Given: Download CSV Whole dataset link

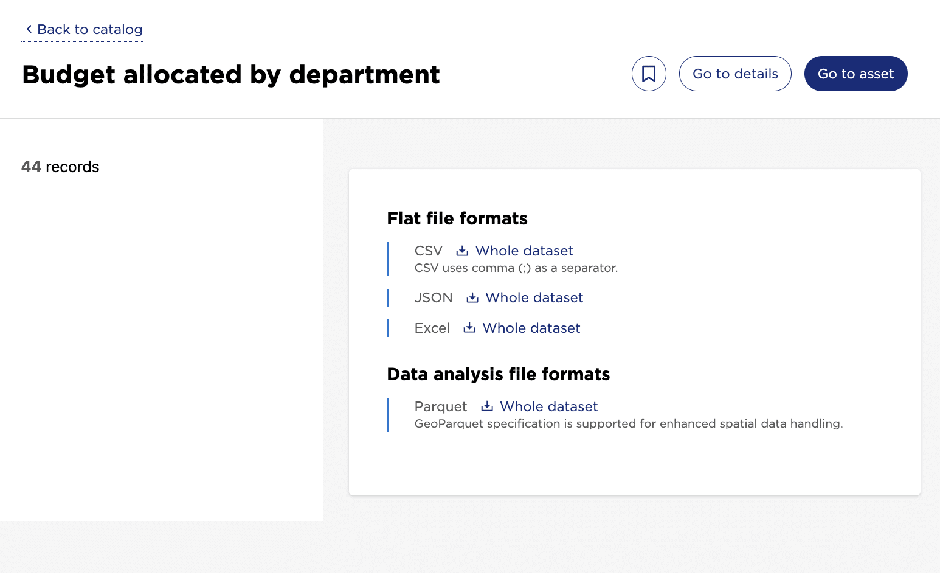Looking at the screenshot, I should pos(524,251).
